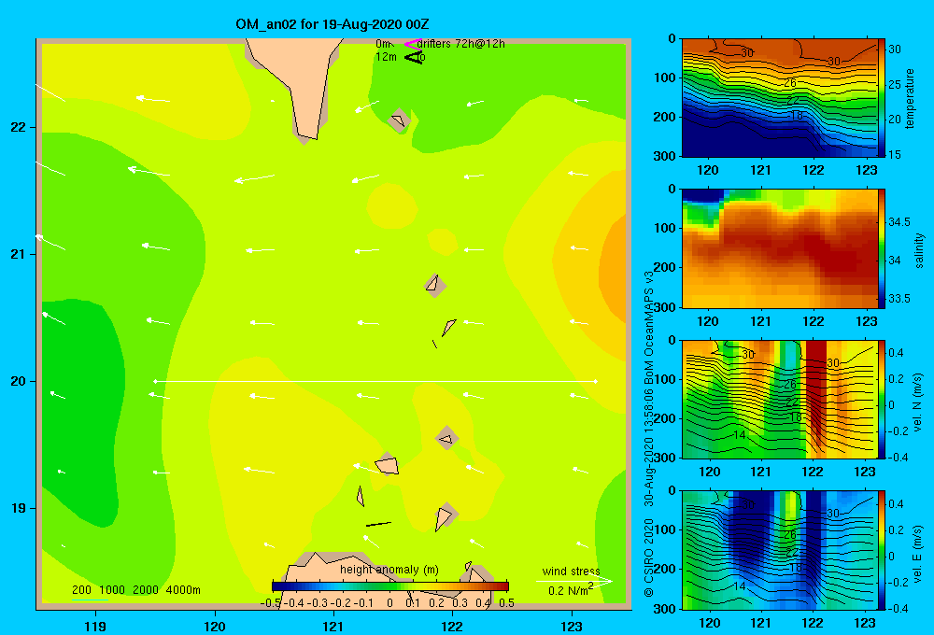The height and width of the screenshot is (635, 934).
Task: Open the temperature section panel
Action: click(x=780, y=98)
